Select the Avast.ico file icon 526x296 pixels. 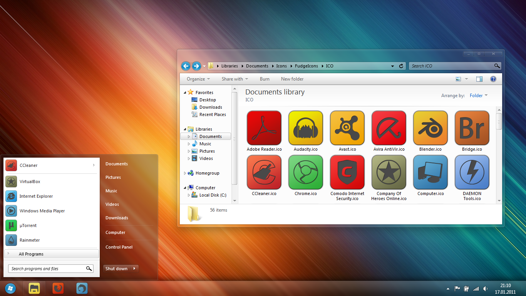tap(347, 128)
